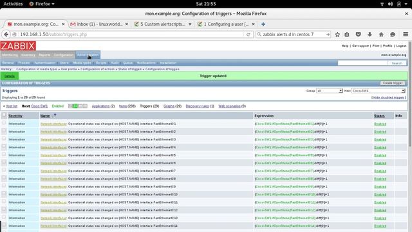Click the ZABBIX logo

(x=18, y=46)
